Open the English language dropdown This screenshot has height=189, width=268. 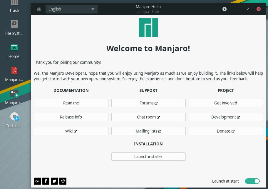71,9
